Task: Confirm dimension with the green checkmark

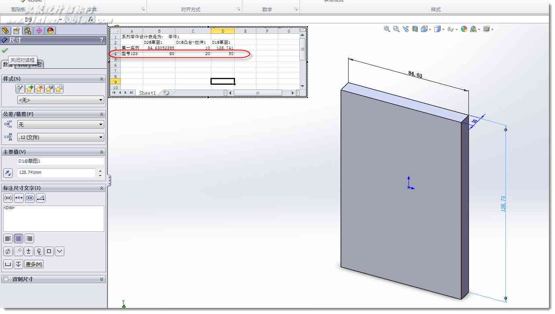Action: click(5, 50)
